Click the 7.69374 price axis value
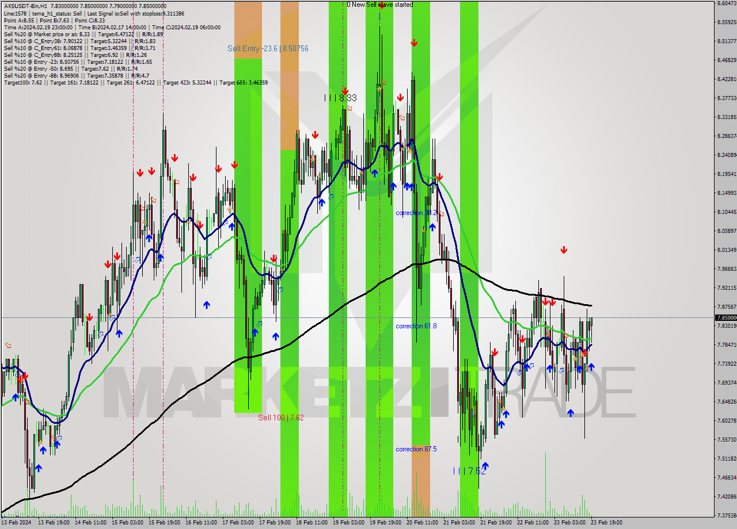 pos(727,382)
